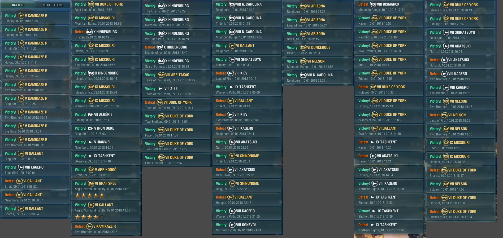Click cruiser icon in Hindenburg Shatter 16:19 defeat
Screen dimensions: 503x238
(x=89, y=32)
